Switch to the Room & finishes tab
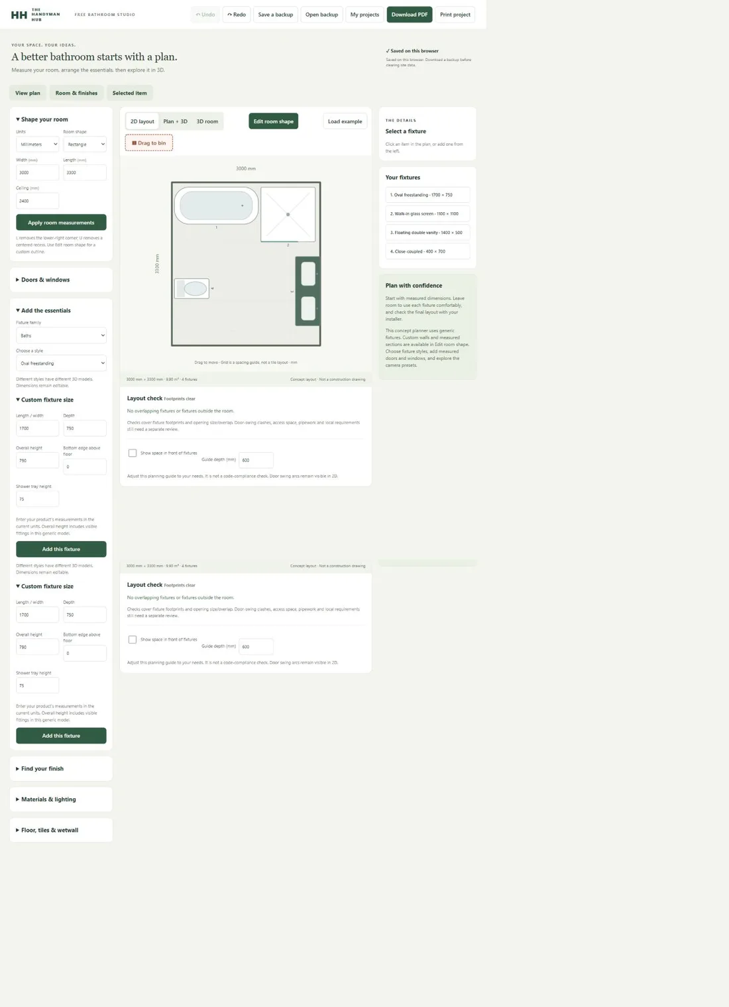Viewport: 729px width, 1007px height. 76,93
